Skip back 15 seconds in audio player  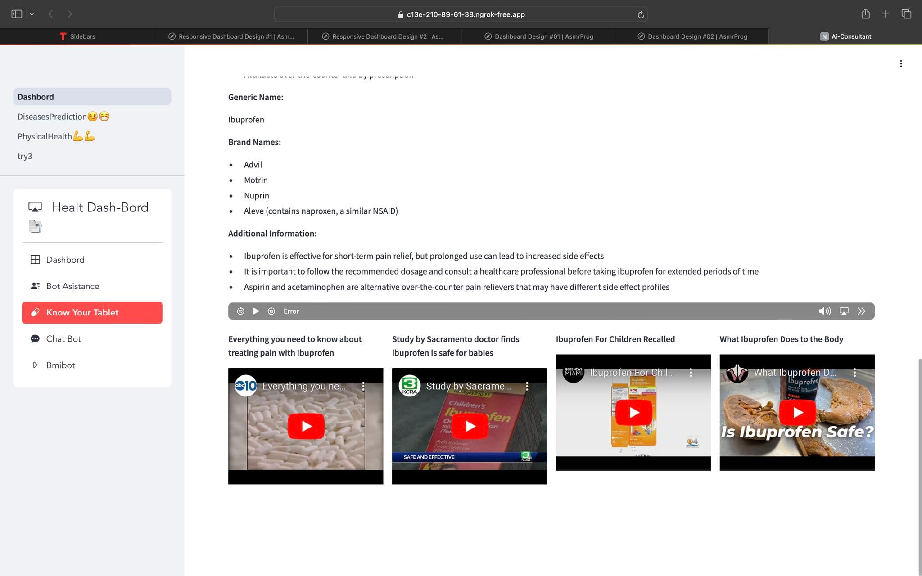(240, 311)
